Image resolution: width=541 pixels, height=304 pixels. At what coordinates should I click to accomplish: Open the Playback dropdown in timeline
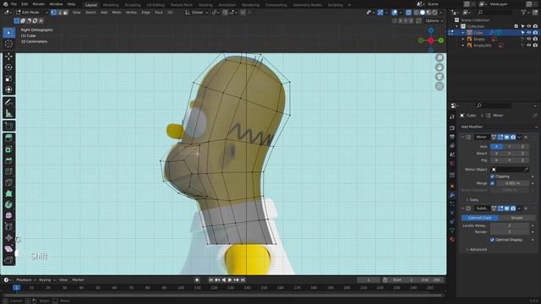(x=26, y=280)
